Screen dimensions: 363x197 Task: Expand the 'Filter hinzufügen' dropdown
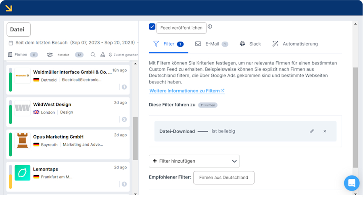(x=194, y=161)
